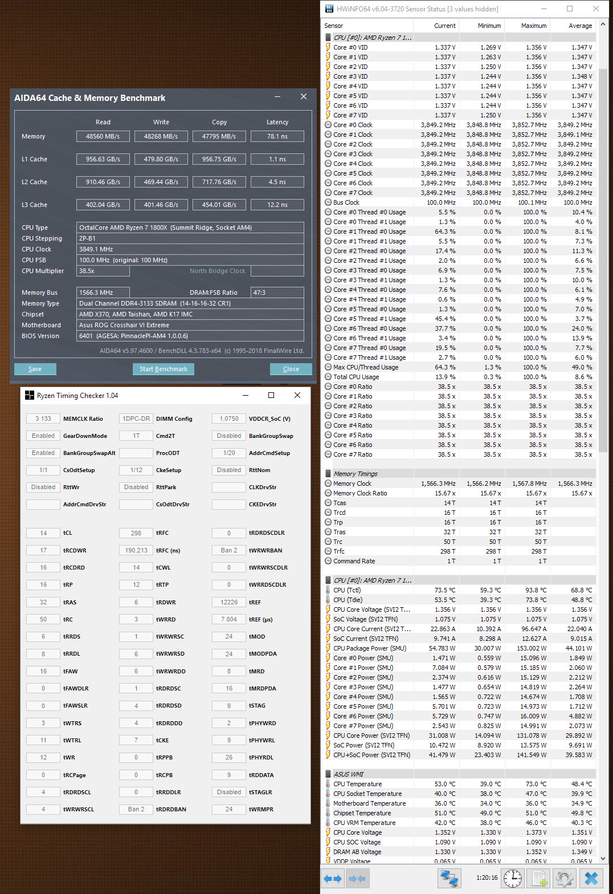Click the lightning icon beside Core #0 VID

click(328, 47)
